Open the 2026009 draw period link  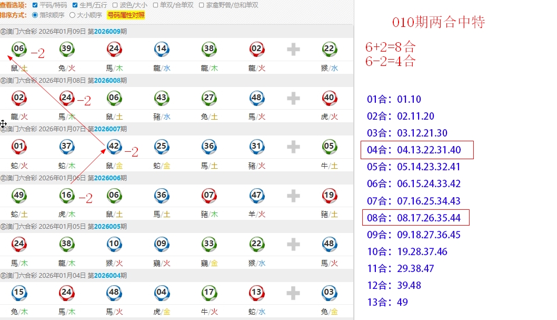107,32
